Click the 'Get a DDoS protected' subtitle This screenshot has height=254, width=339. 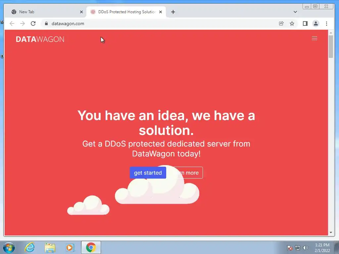[166, 148]
